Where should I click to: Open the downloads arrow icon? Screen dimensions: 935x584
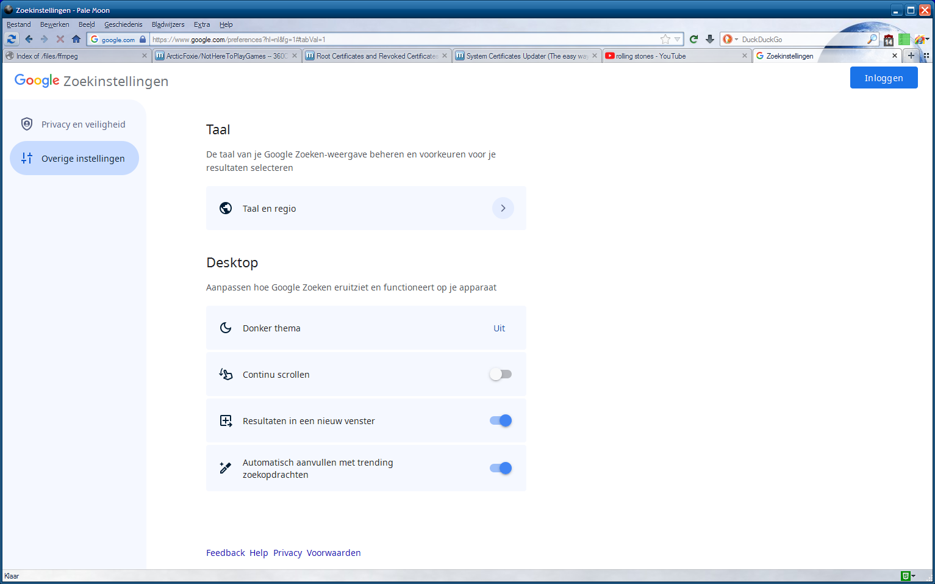pyautogui.click(x=710, y=39)
